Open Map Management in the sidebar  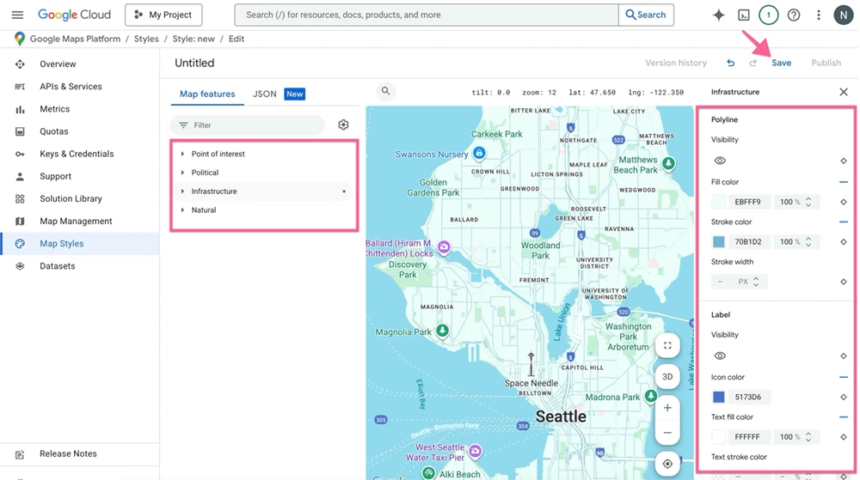pos(76,221)
